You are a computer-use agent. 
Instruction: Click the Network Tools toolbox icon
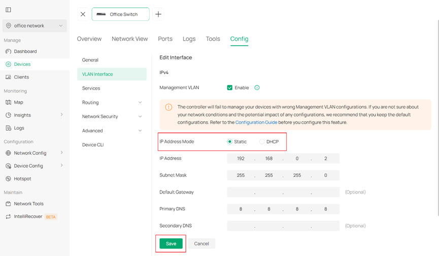[9, 204]
